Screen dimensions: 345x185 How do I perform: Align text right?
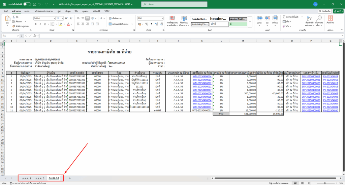click(87, 24)
